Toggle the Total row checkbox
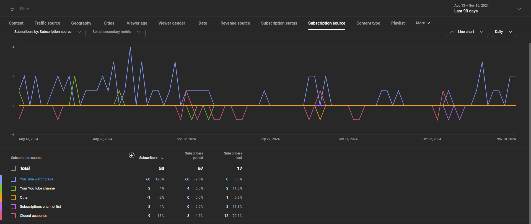Image resolution: width=531 pixels, height=224 pixels. tap(13, 168)
